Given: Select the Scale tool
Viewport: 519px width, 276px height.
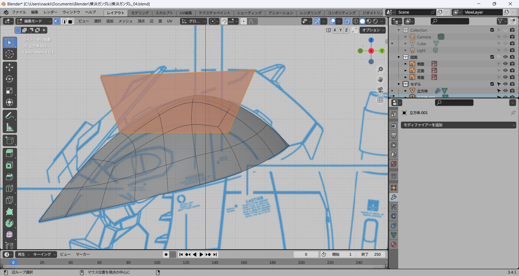Looking at the screenshot, I should 9,91.
